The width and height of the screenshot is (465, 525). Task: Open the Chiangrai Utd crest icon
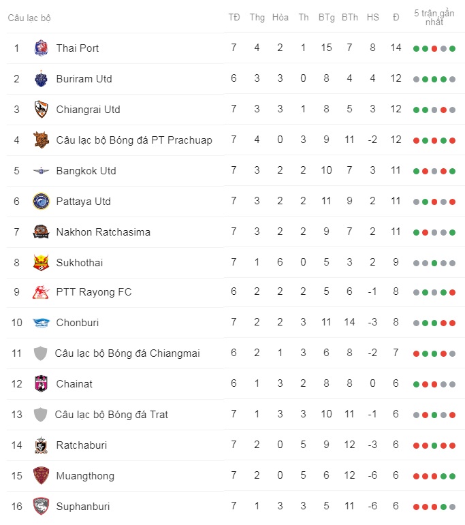click(x=41, y=110)
